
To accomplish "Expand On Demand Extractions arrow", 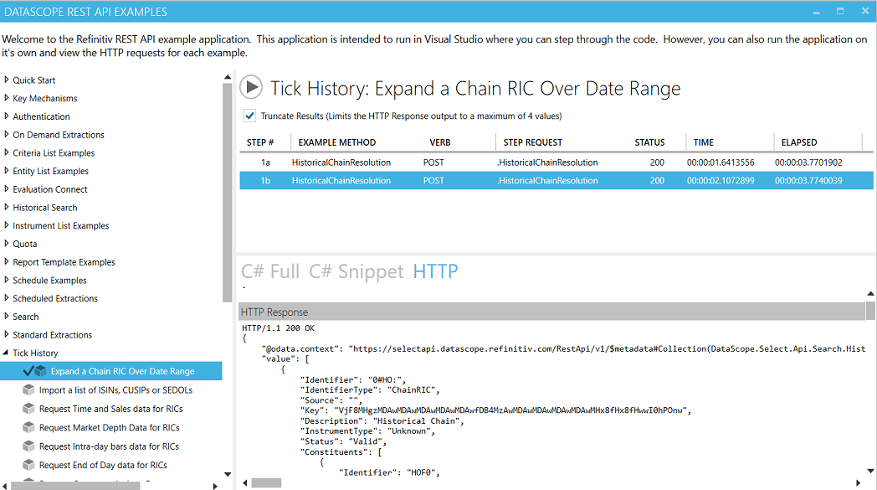I will click(6, 134).
